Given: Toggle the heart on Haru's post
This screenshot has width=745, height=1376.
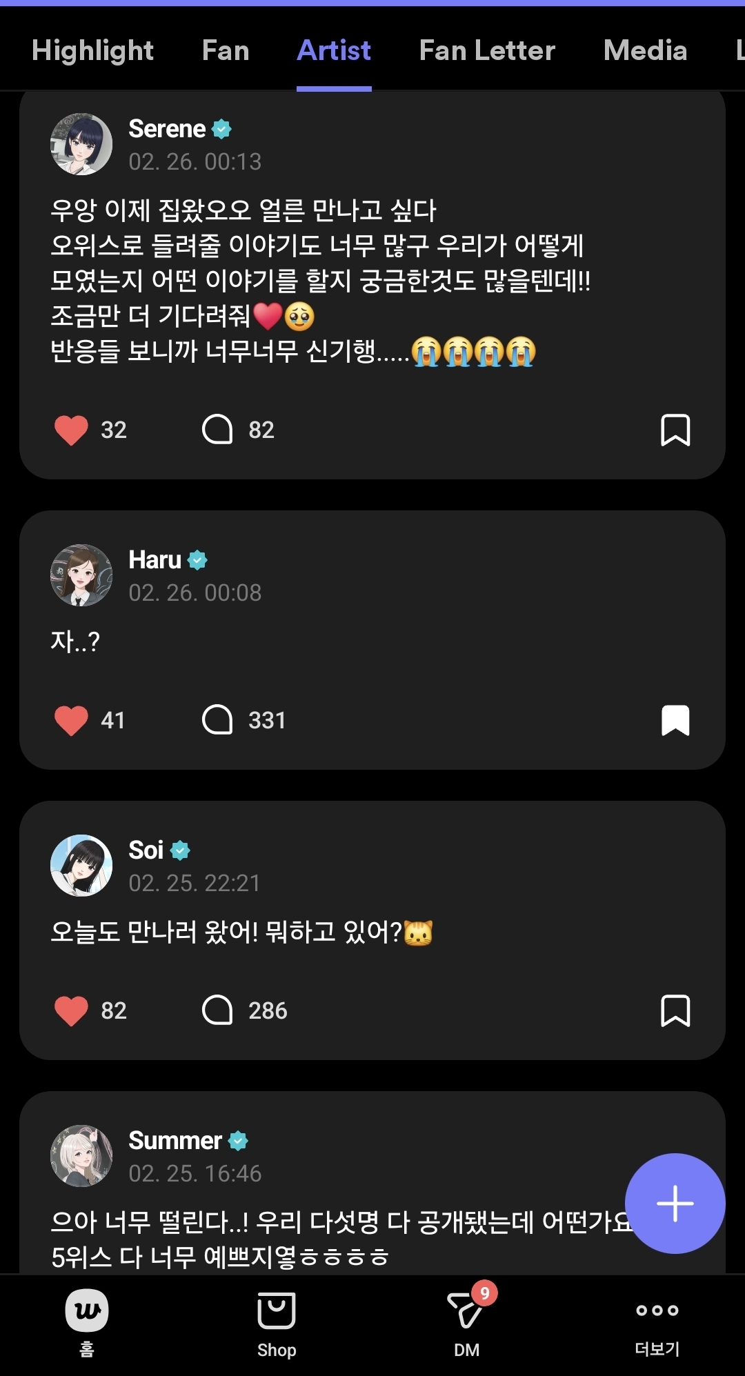Looking at the screenshot, I should tap(71, 720).
